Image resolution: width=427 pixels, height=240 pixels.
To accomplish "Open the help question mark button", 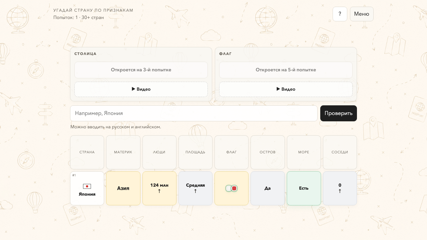I will point(340,14).
